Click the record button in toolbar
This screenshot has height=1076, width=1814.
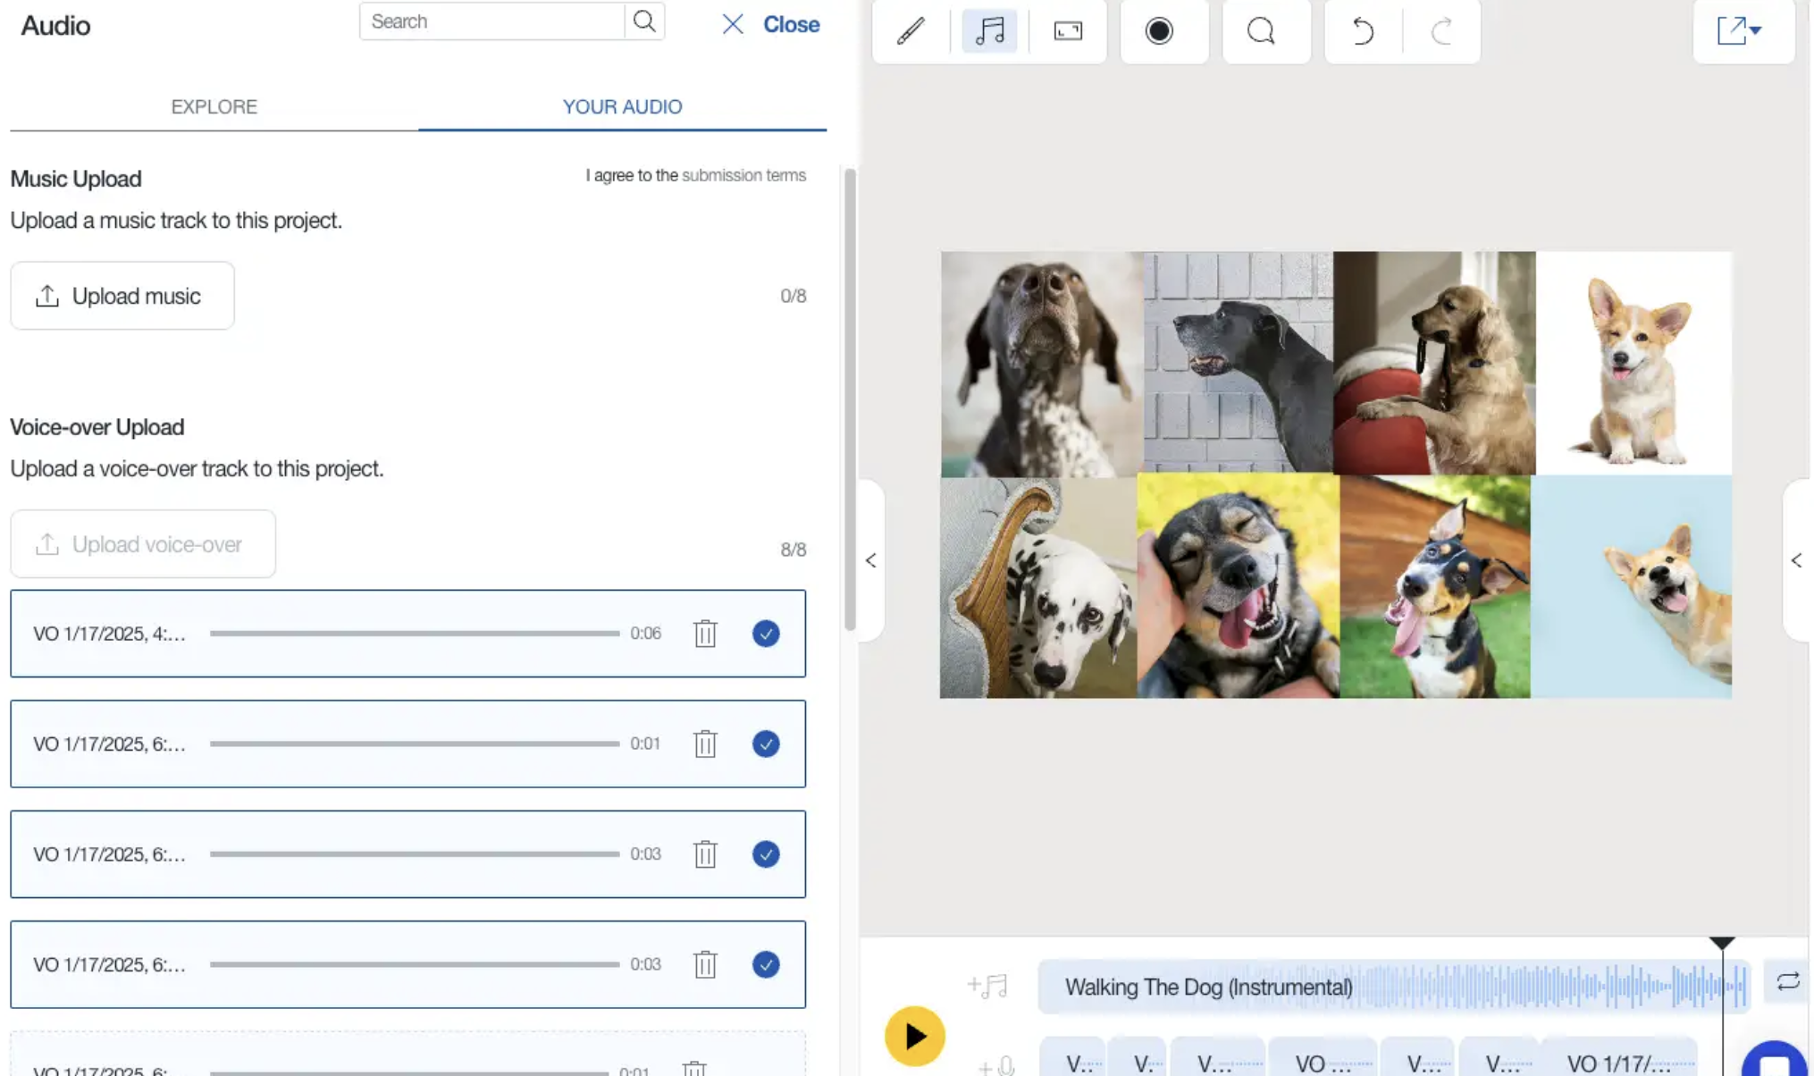[x=1159, y=31]
